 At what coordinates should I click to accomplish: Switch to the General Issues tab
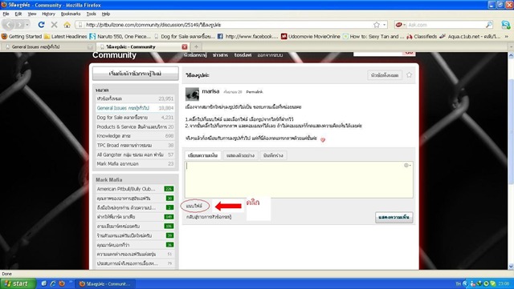pos(48,46)
